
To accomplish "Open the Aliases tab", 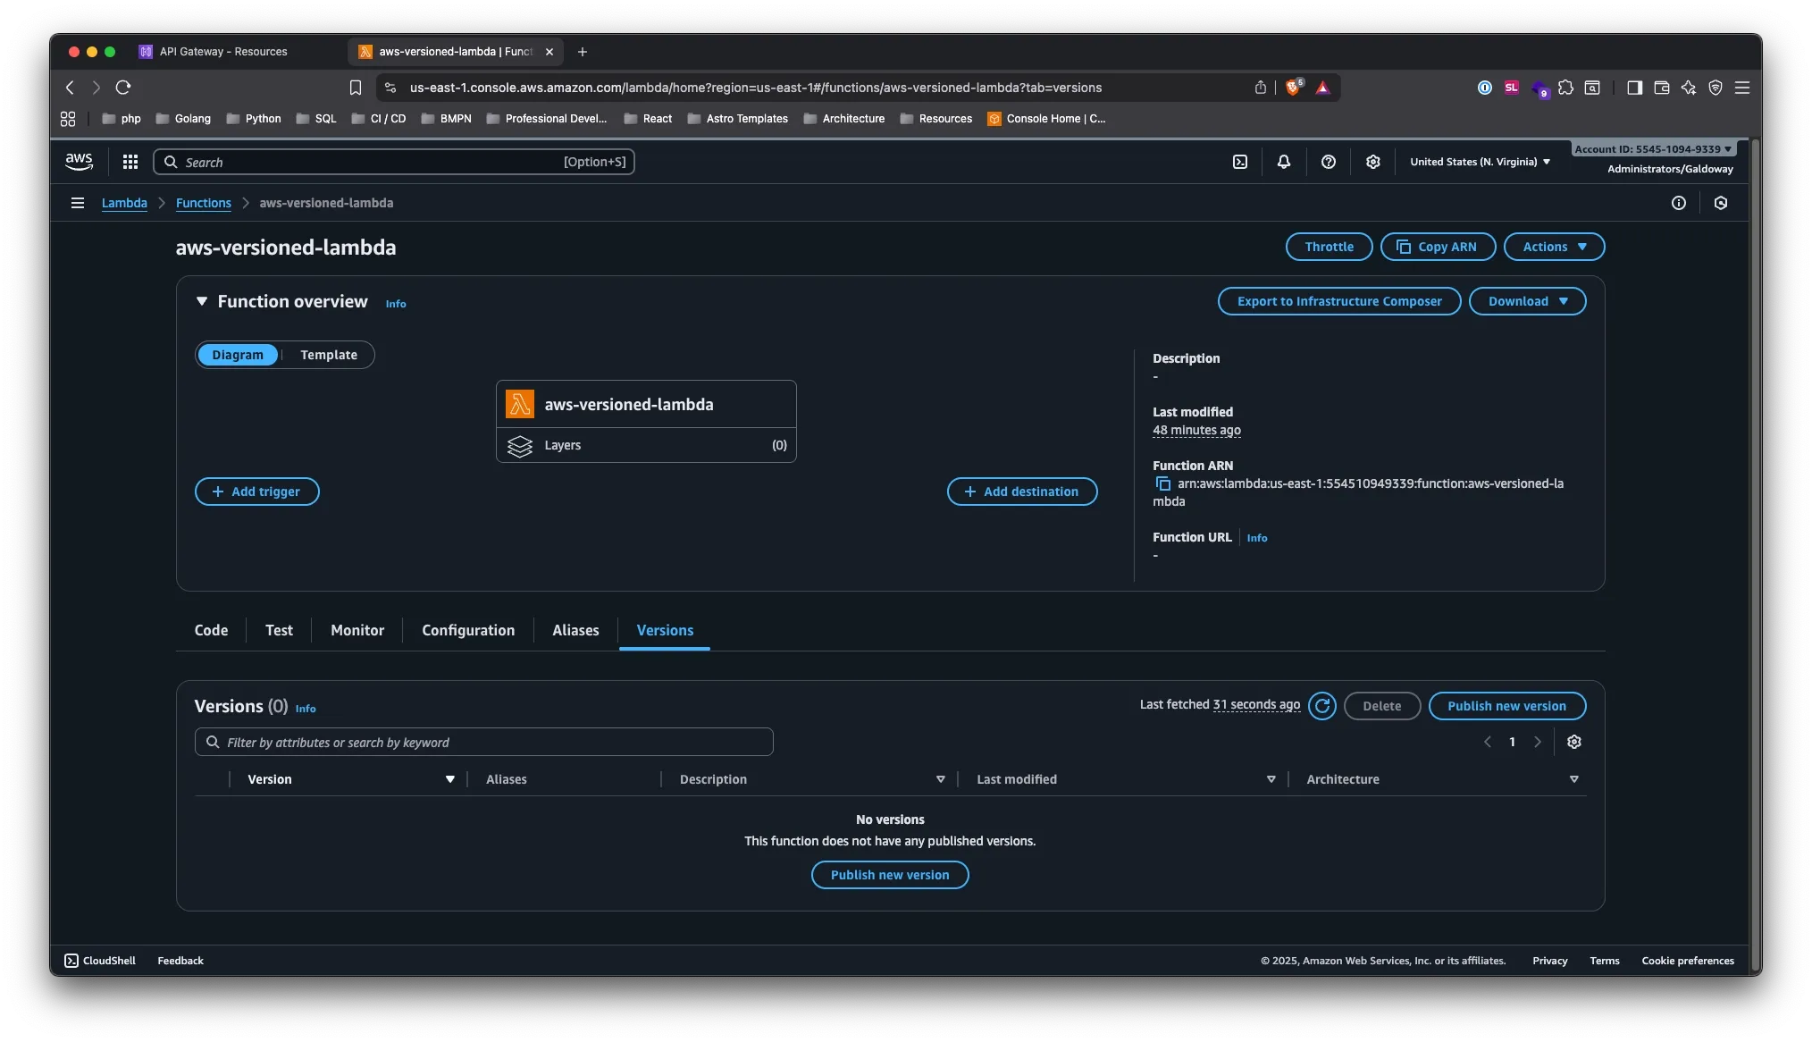I will click(575, 630).
